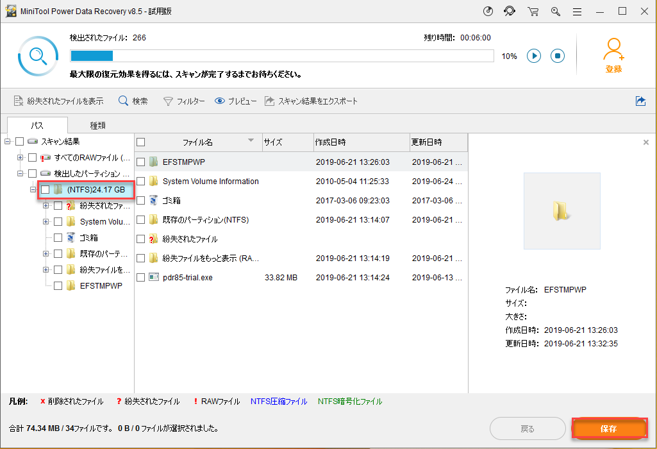Image resolution: width=657 pixels, height=449 pixels.
Task: Toggle checkbox for (NTFS)24.17 GB partition
Action: point(45,190)
